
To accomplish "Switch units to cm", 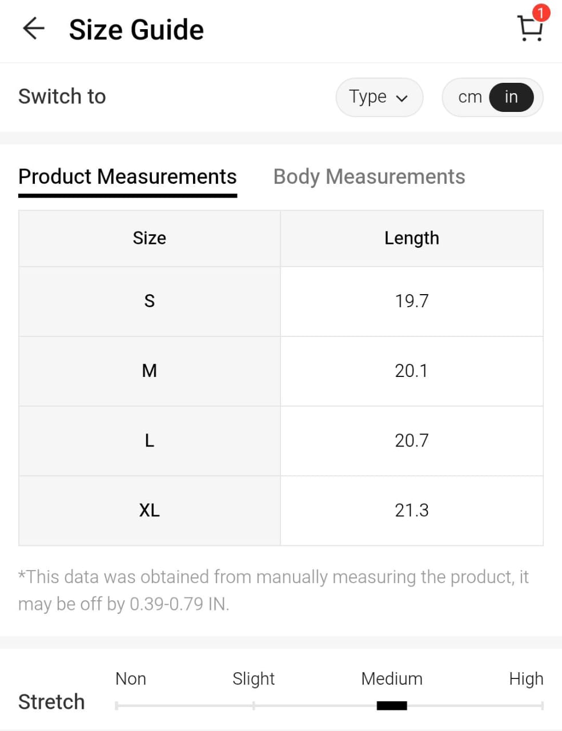I will 469,97.
